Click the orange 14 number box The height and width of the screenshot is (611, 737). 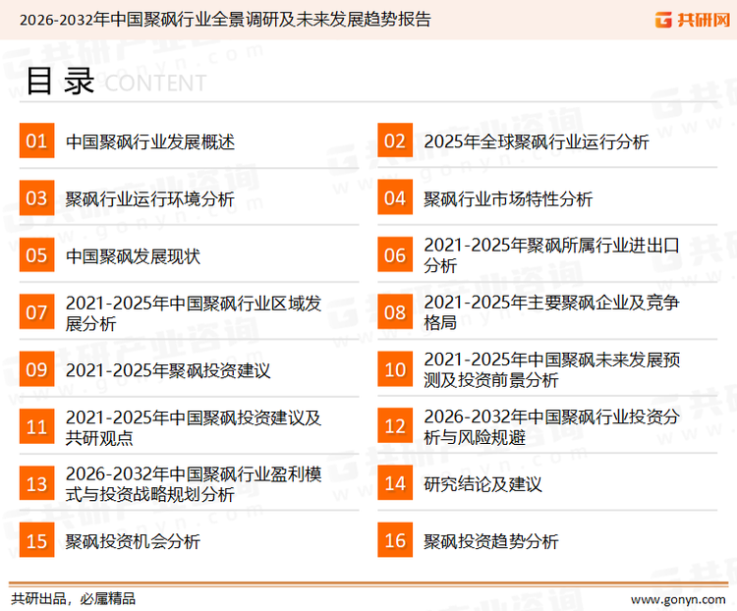[395, 483]
